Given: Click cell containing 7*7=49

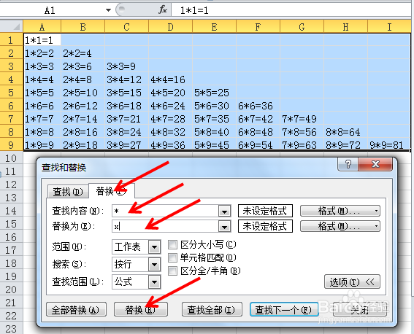Looking at the screenshot, I should click(x=302, y=119).
